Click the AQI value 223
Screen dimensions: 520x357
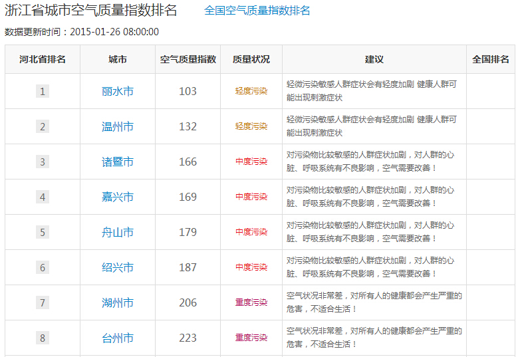point(188,338)
